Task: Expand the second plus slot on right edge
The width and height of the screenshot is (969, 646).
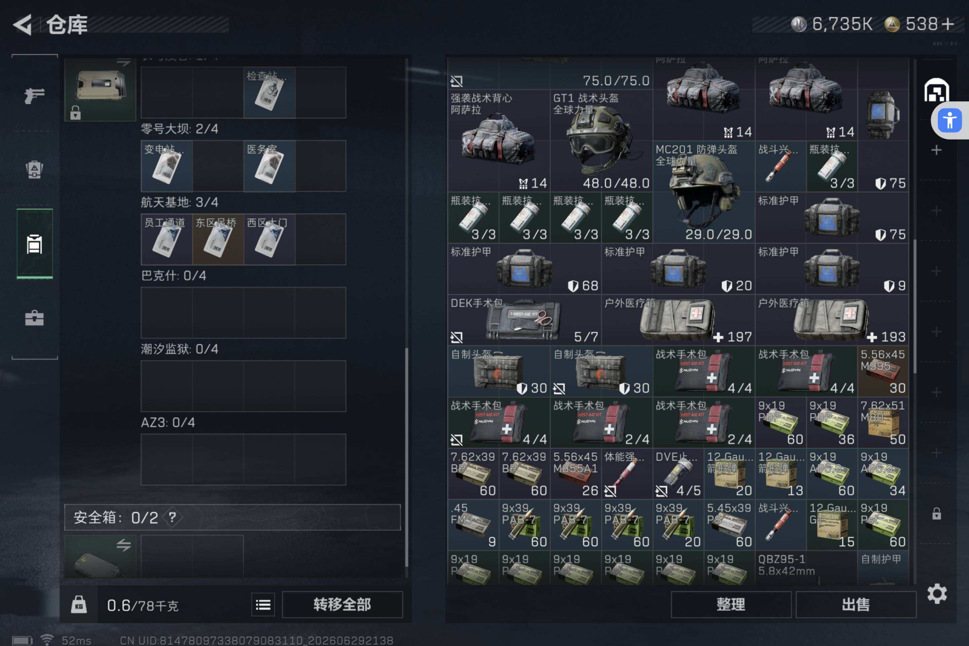Action: pyautogui.click(x=936, y=211)
